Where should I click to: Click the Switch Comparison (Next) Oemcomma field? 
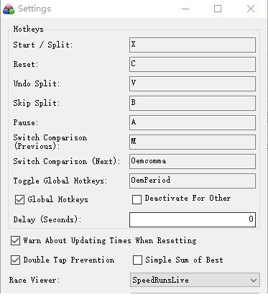click(x=193, y=161)
